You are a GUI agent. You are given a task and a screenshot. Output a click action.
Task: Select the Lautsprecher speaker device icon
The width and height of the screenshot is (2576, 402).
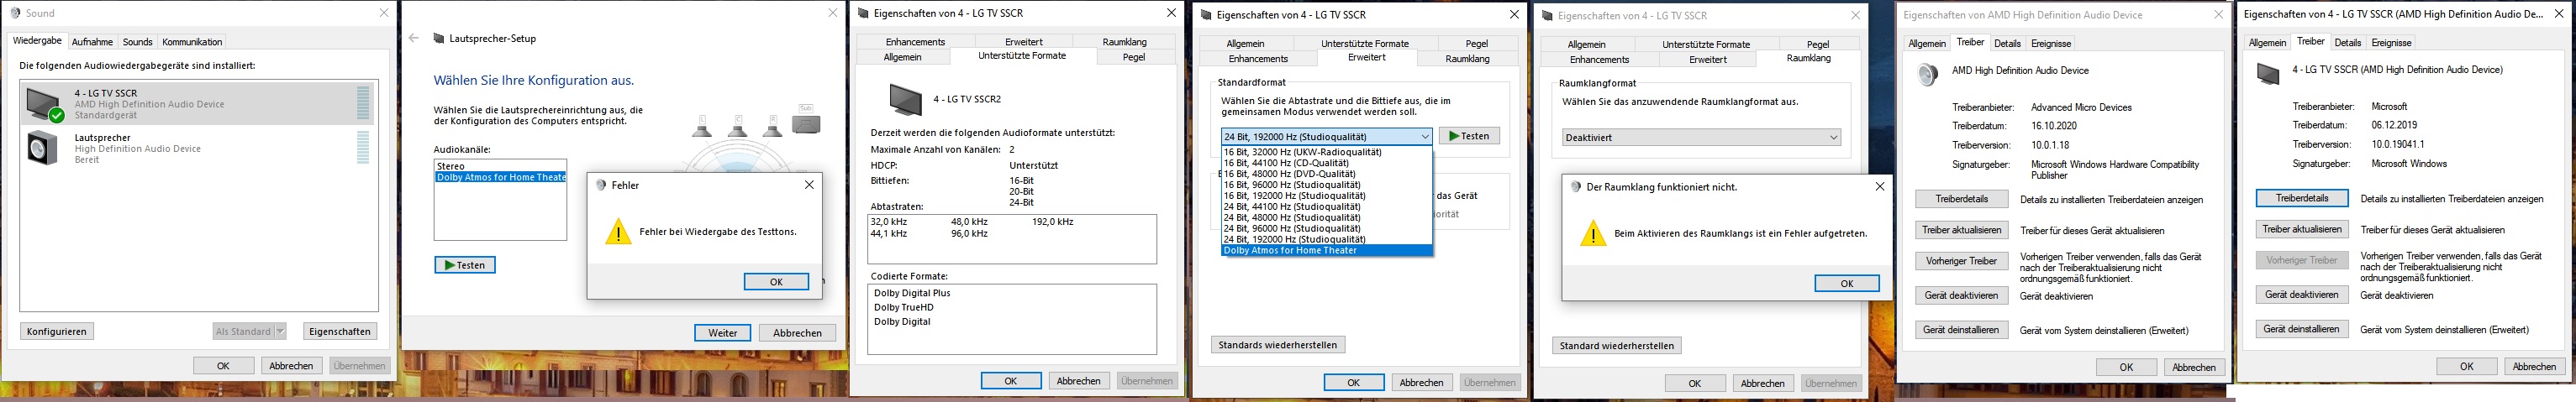click(x=43, y=148)
